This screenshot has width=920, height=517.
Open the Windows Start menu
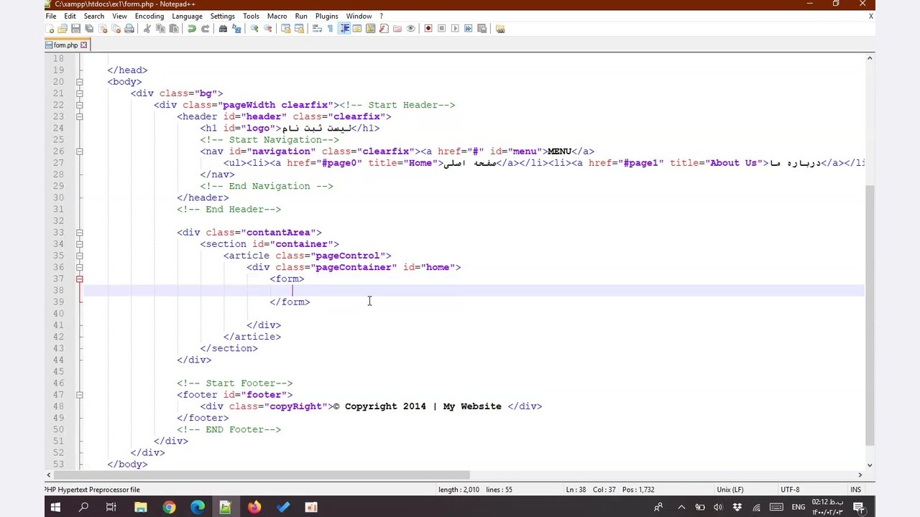(55, 508)
